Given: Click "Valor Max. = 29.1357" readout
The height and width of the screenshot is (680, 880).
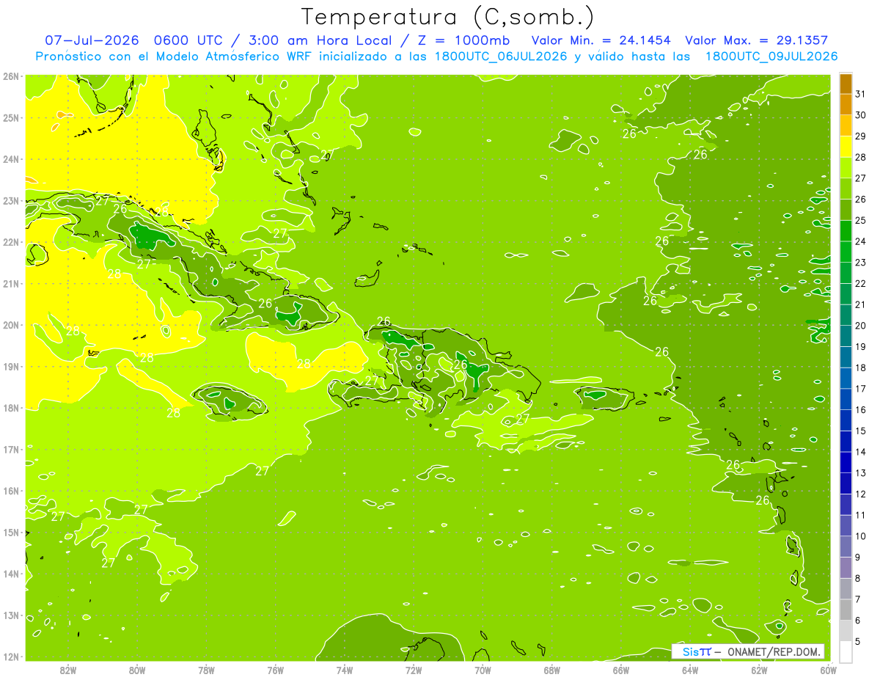Looking at the screenshot, I should pos(757,40).
